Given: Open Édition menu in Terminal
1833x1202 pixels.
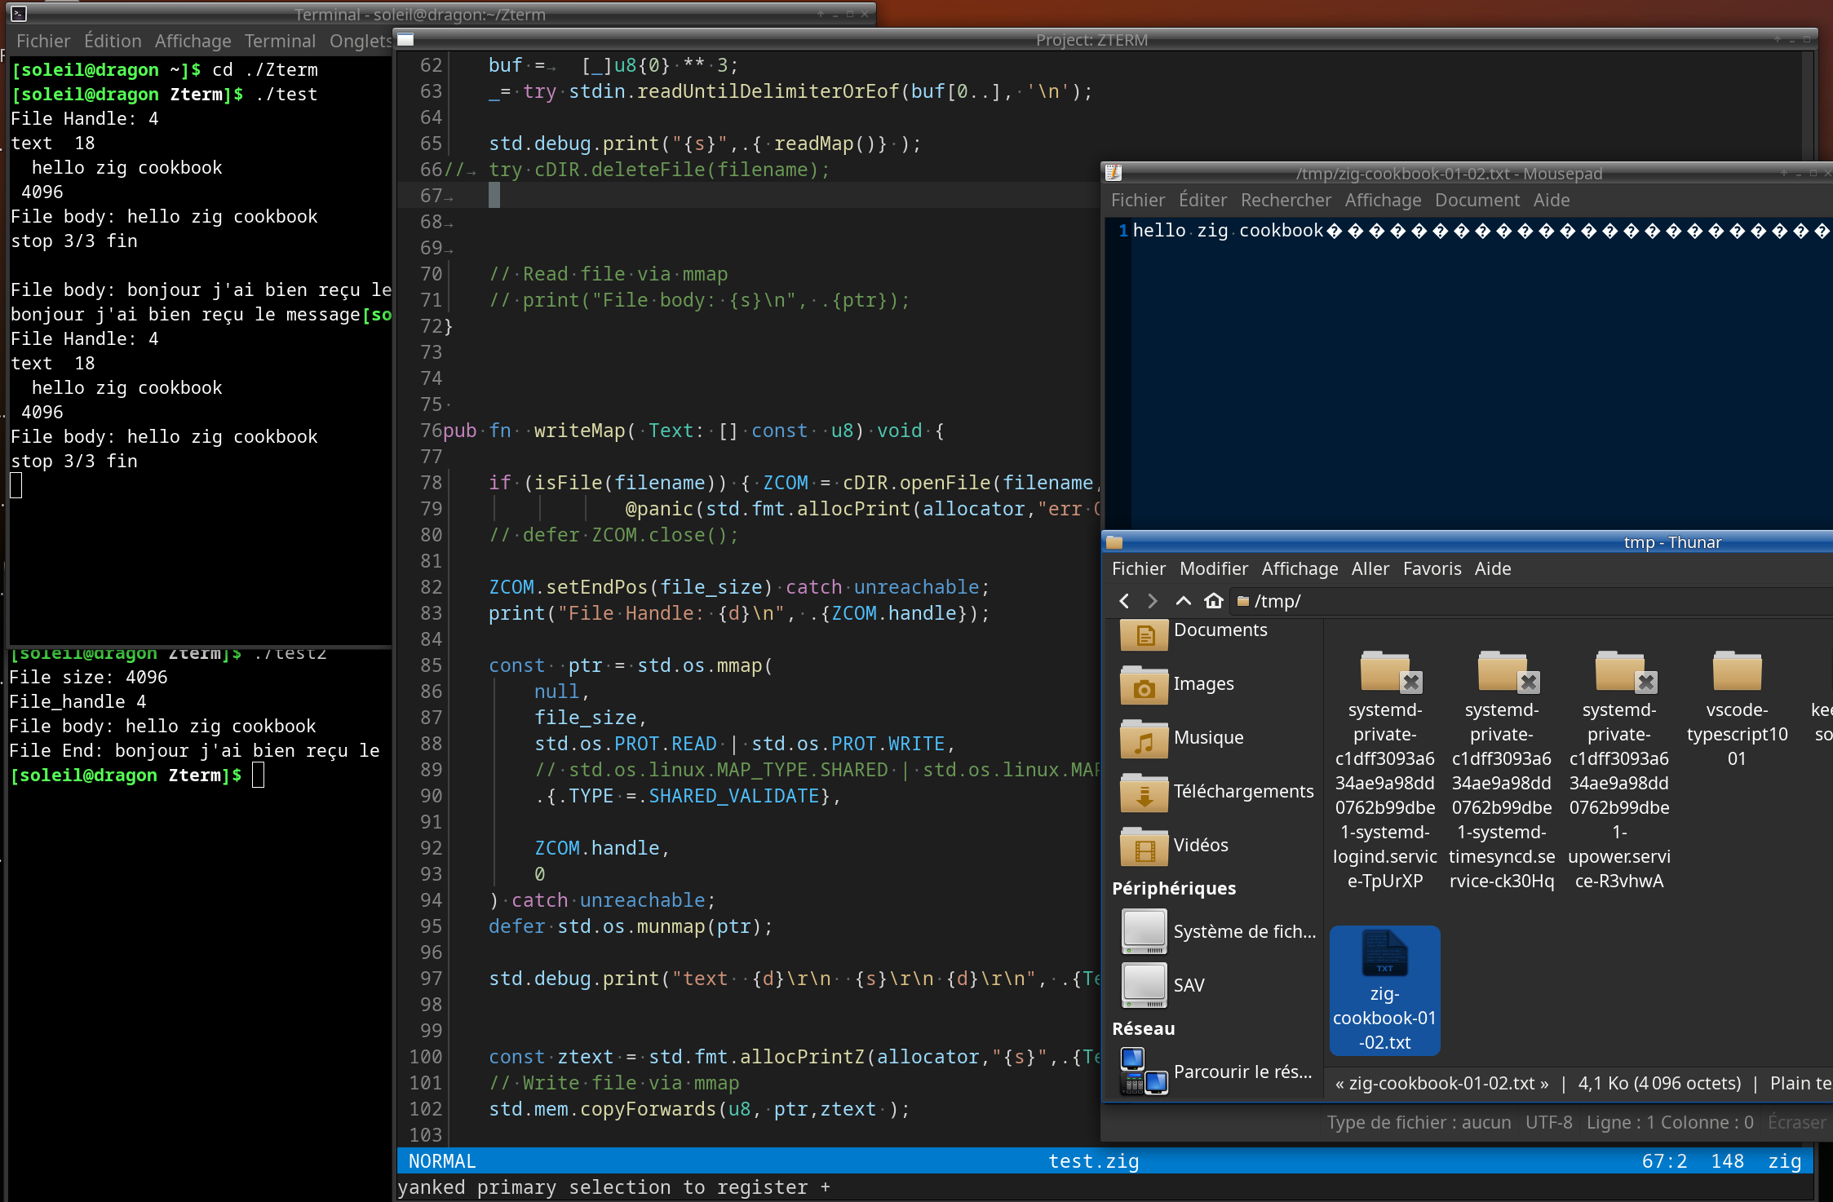Looking at the screenshot, I should (x=113, y=41).
